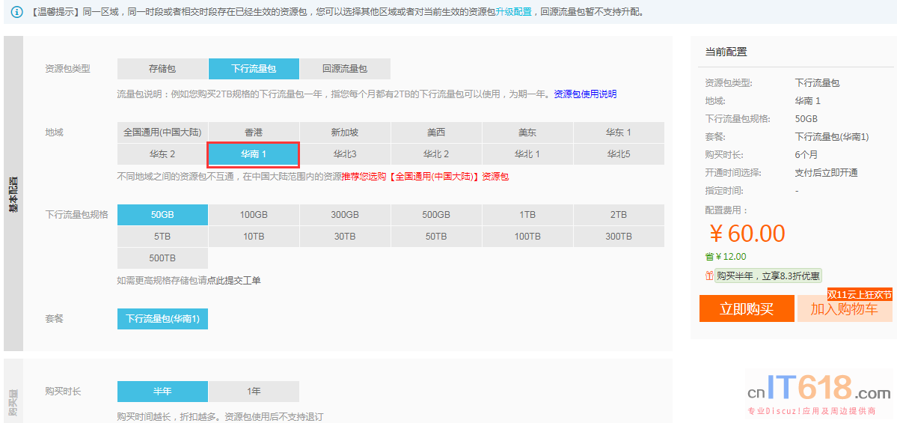Click the 基本配置 vertical section label
The image size is (897, 423).
point(13,195)
